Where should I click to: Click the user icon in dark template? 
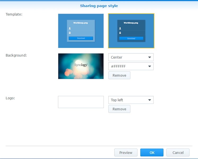120,28
